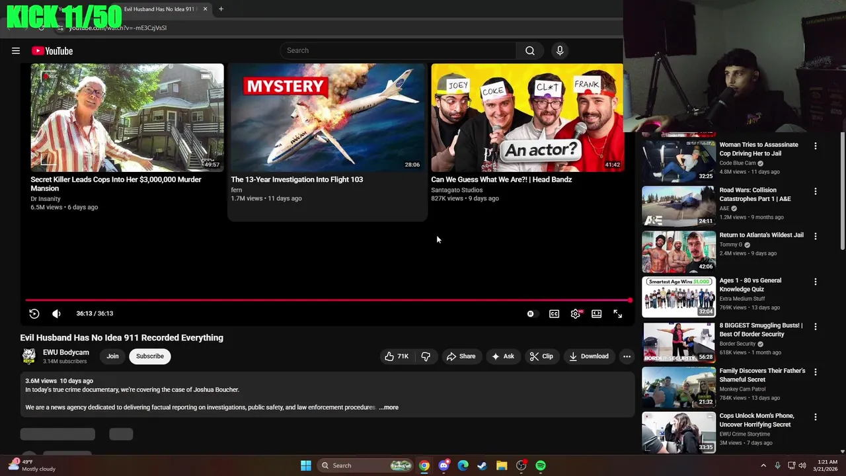Join the EWU Bodycam channel
Screen dimensions: 846x476
coord(113,356)
